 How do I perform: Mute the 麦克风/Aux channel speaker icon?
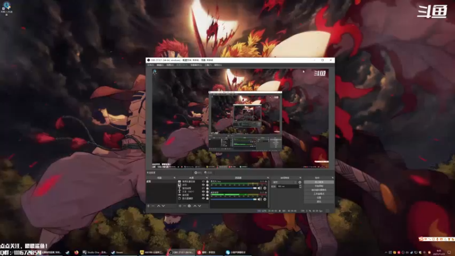click(259, 188)
